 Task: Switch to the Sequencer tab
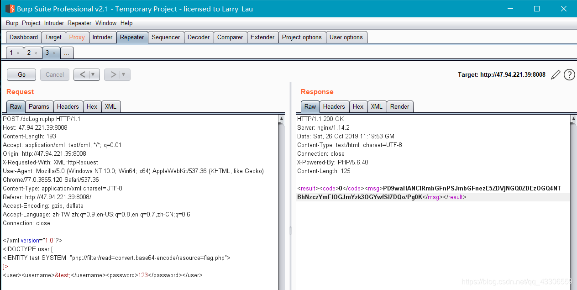(166, 37)
